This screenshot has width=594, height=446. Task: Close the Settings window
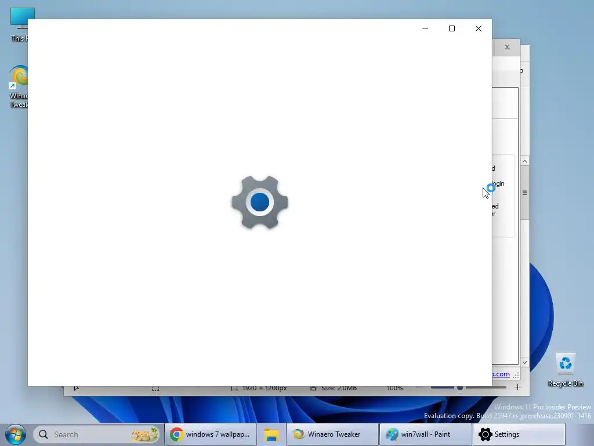[x=479, y=28]
